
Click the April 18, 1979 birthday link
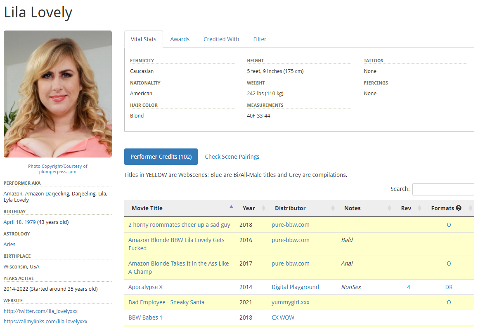tap(19, 222)
